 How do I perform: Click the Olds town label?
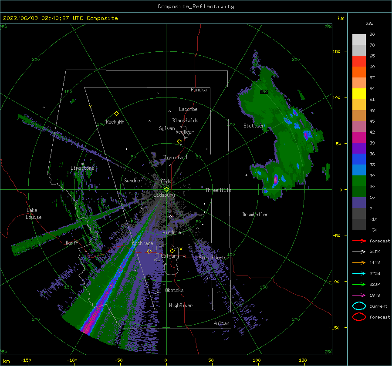[x=166, y=181]
